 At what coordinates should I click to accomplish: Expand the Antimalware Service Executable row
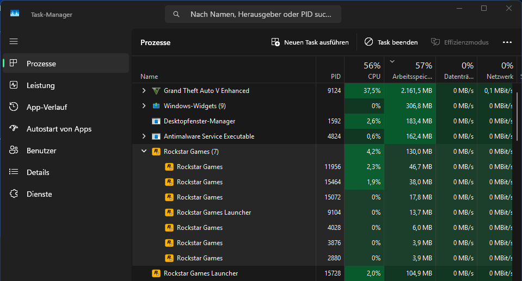tap(144, 136)
